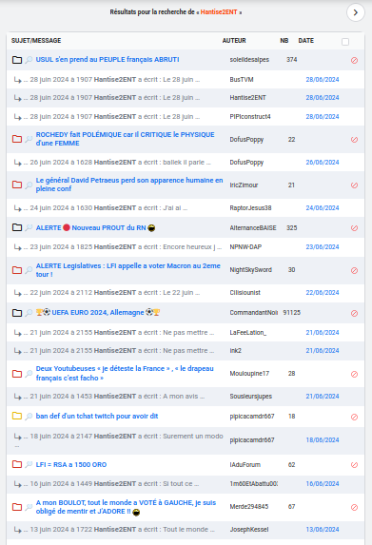Click black folder icon of ALERTE Nouveau PROUT

pos(17,227)
